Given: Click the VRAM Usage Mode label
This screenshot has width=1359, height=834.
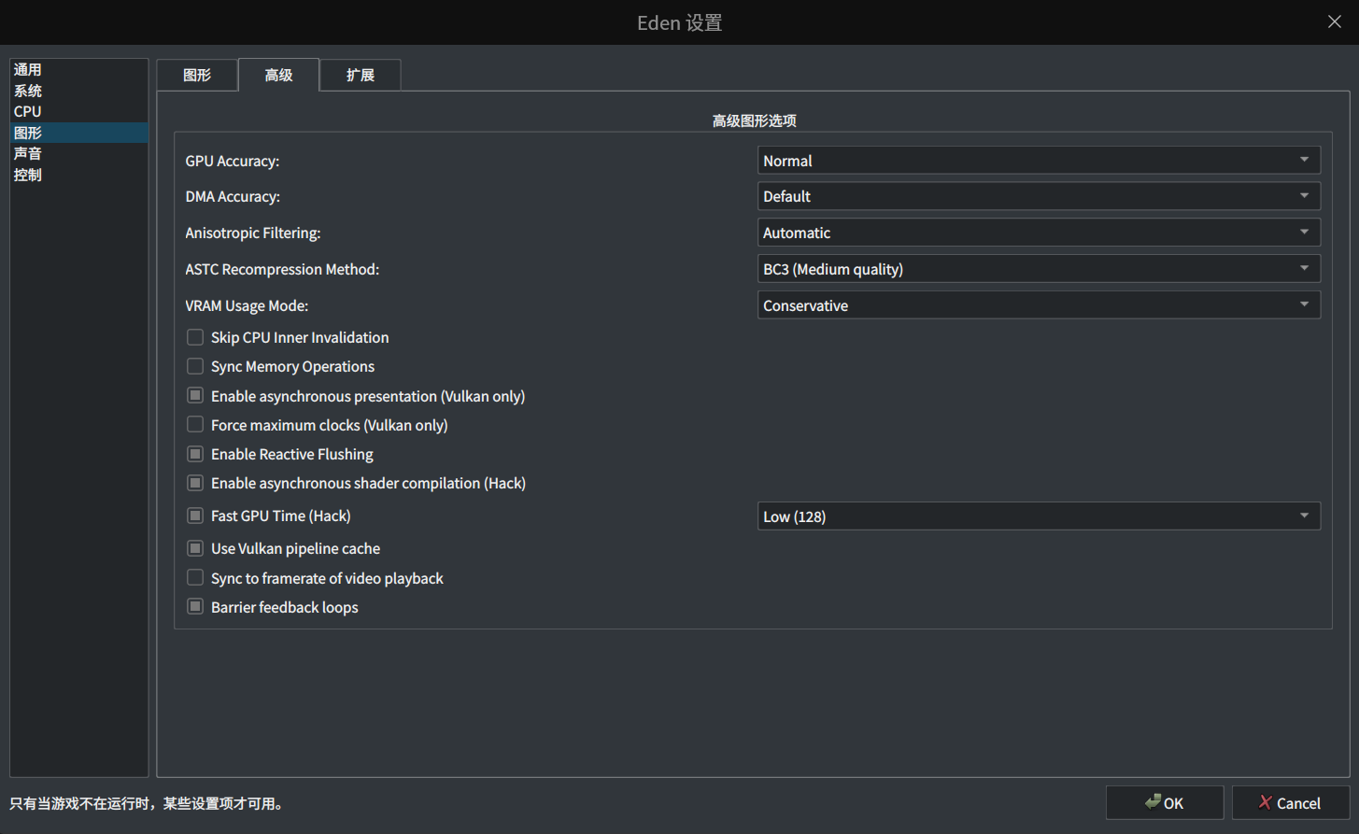Looking at the screenshot, I should [247, 305].
